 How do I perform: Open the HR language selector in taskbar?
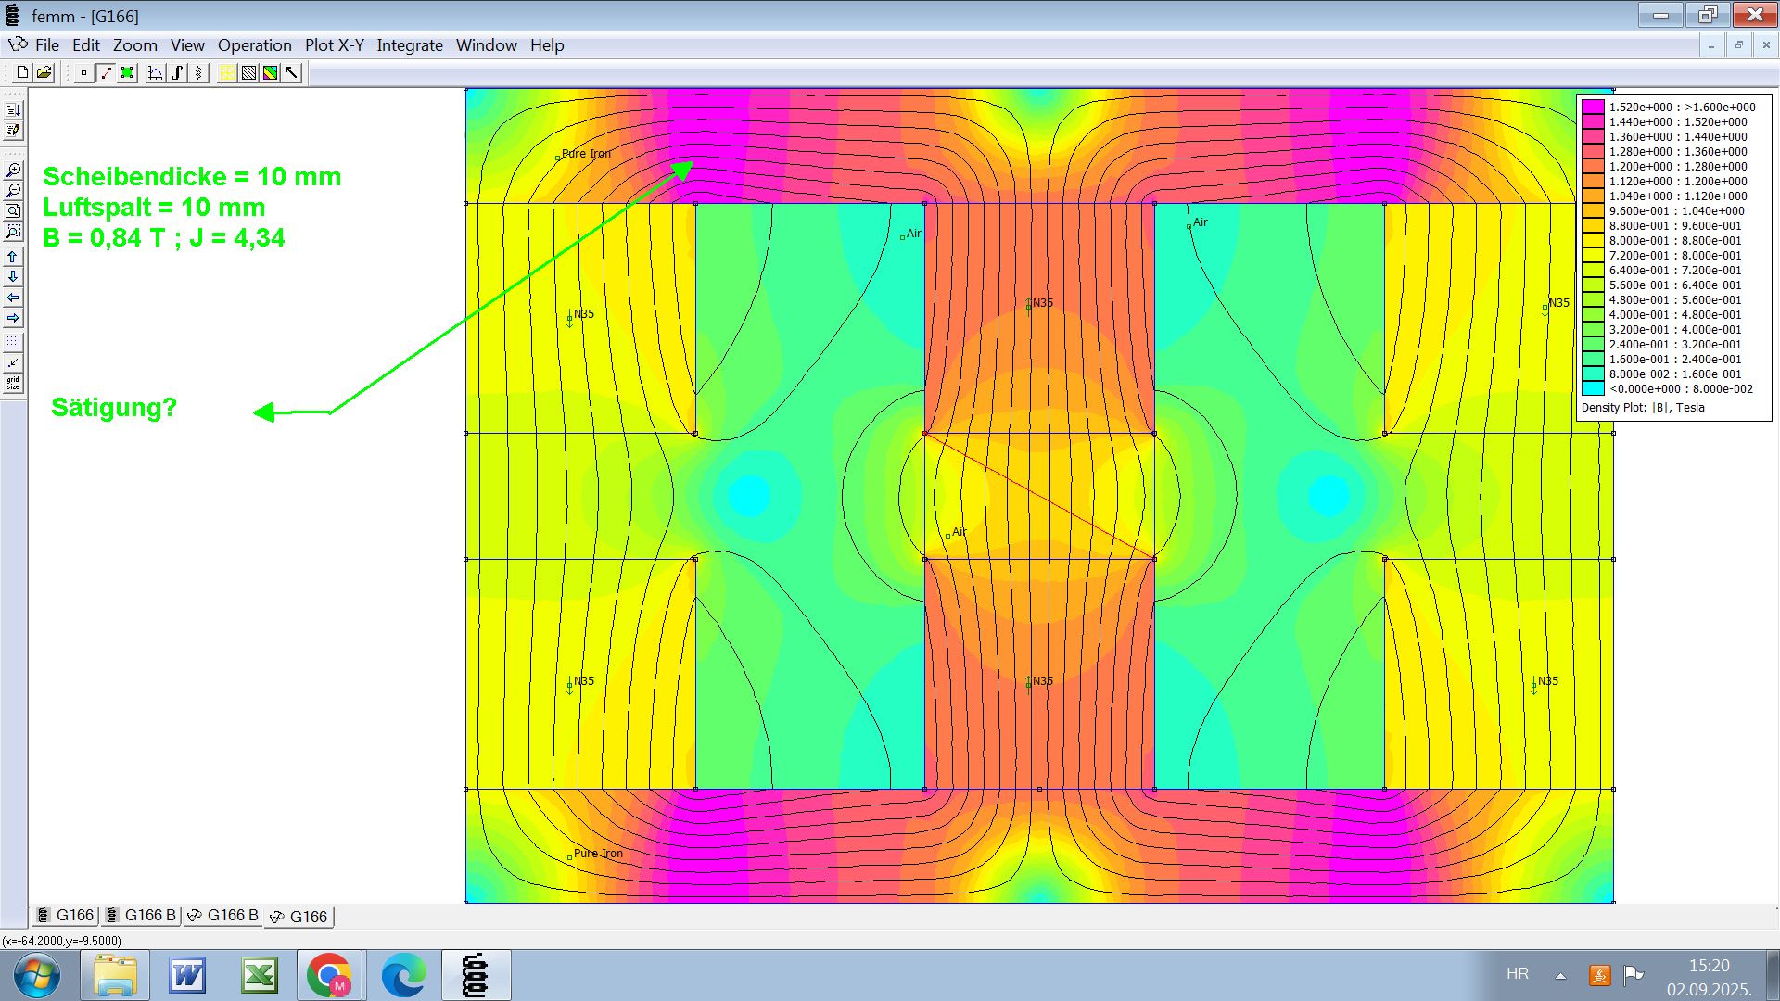[x=1517, y=974]
